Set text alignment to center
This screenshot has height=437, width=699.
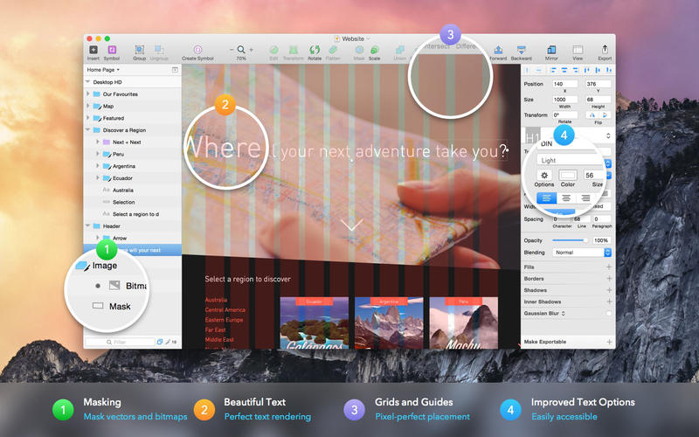point(566,198)
